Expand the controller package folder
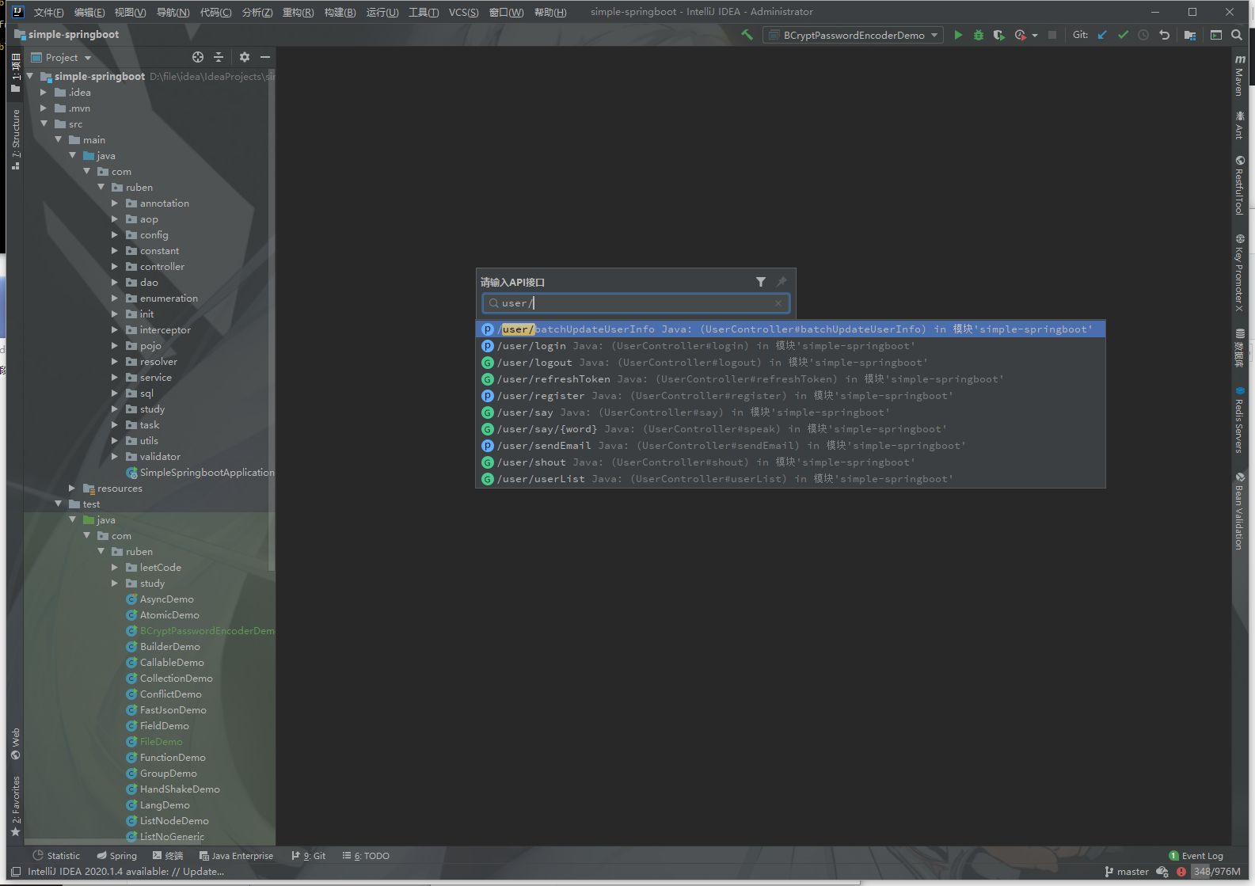1255x886 pixels. point(115,267)
